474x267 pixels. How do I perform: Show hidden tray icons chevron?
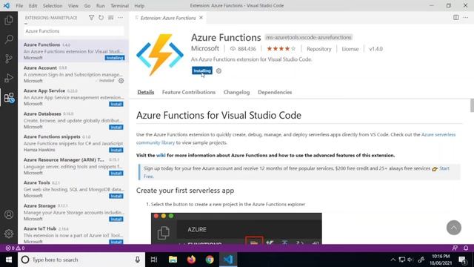pos(393,260)
